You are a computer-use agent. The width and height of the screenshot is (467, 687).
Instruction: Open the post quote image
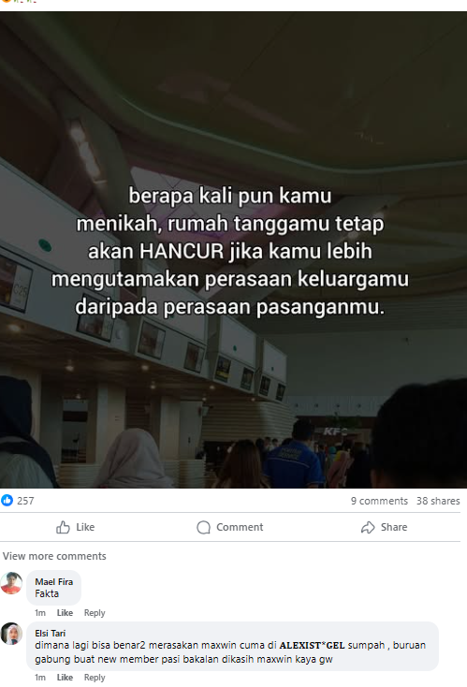(x=234, y=250)
